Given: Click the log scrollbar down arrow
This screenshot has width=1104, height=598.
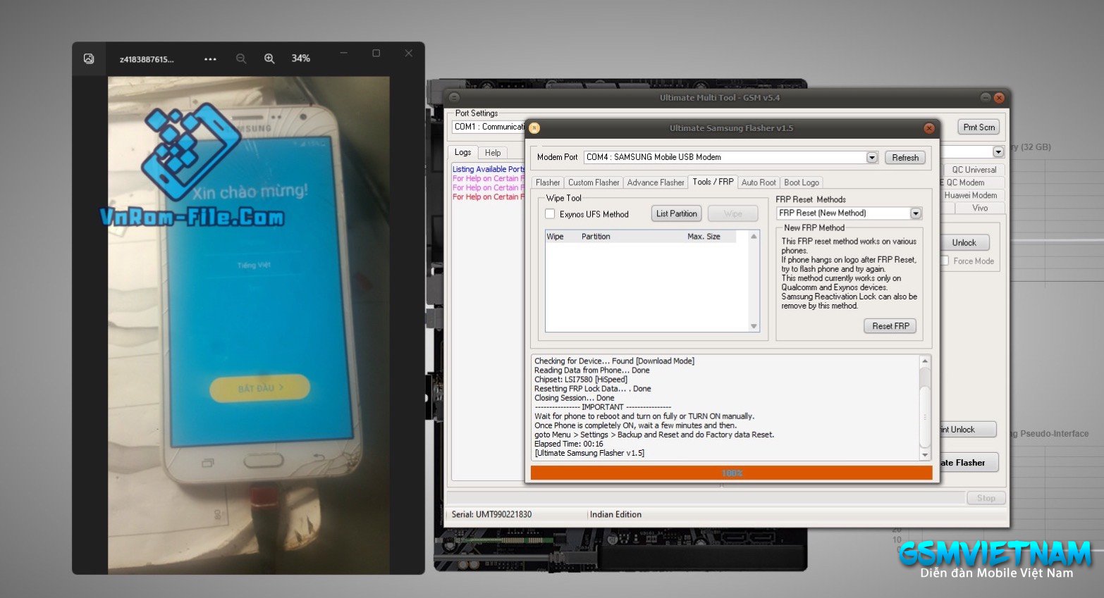Looking at the screenshot, I should pos(925,455).
